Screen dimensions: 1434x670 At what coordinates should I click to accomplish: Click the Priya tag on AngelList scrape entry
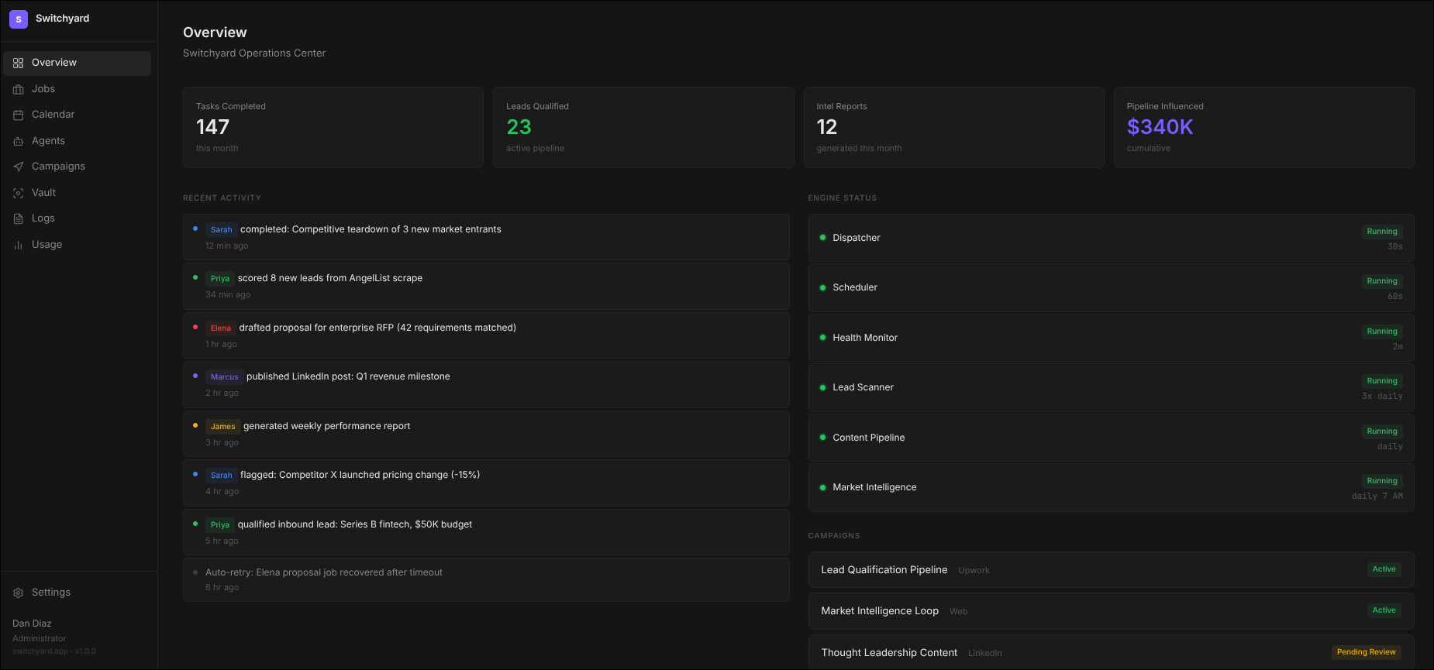pos(220,278)
